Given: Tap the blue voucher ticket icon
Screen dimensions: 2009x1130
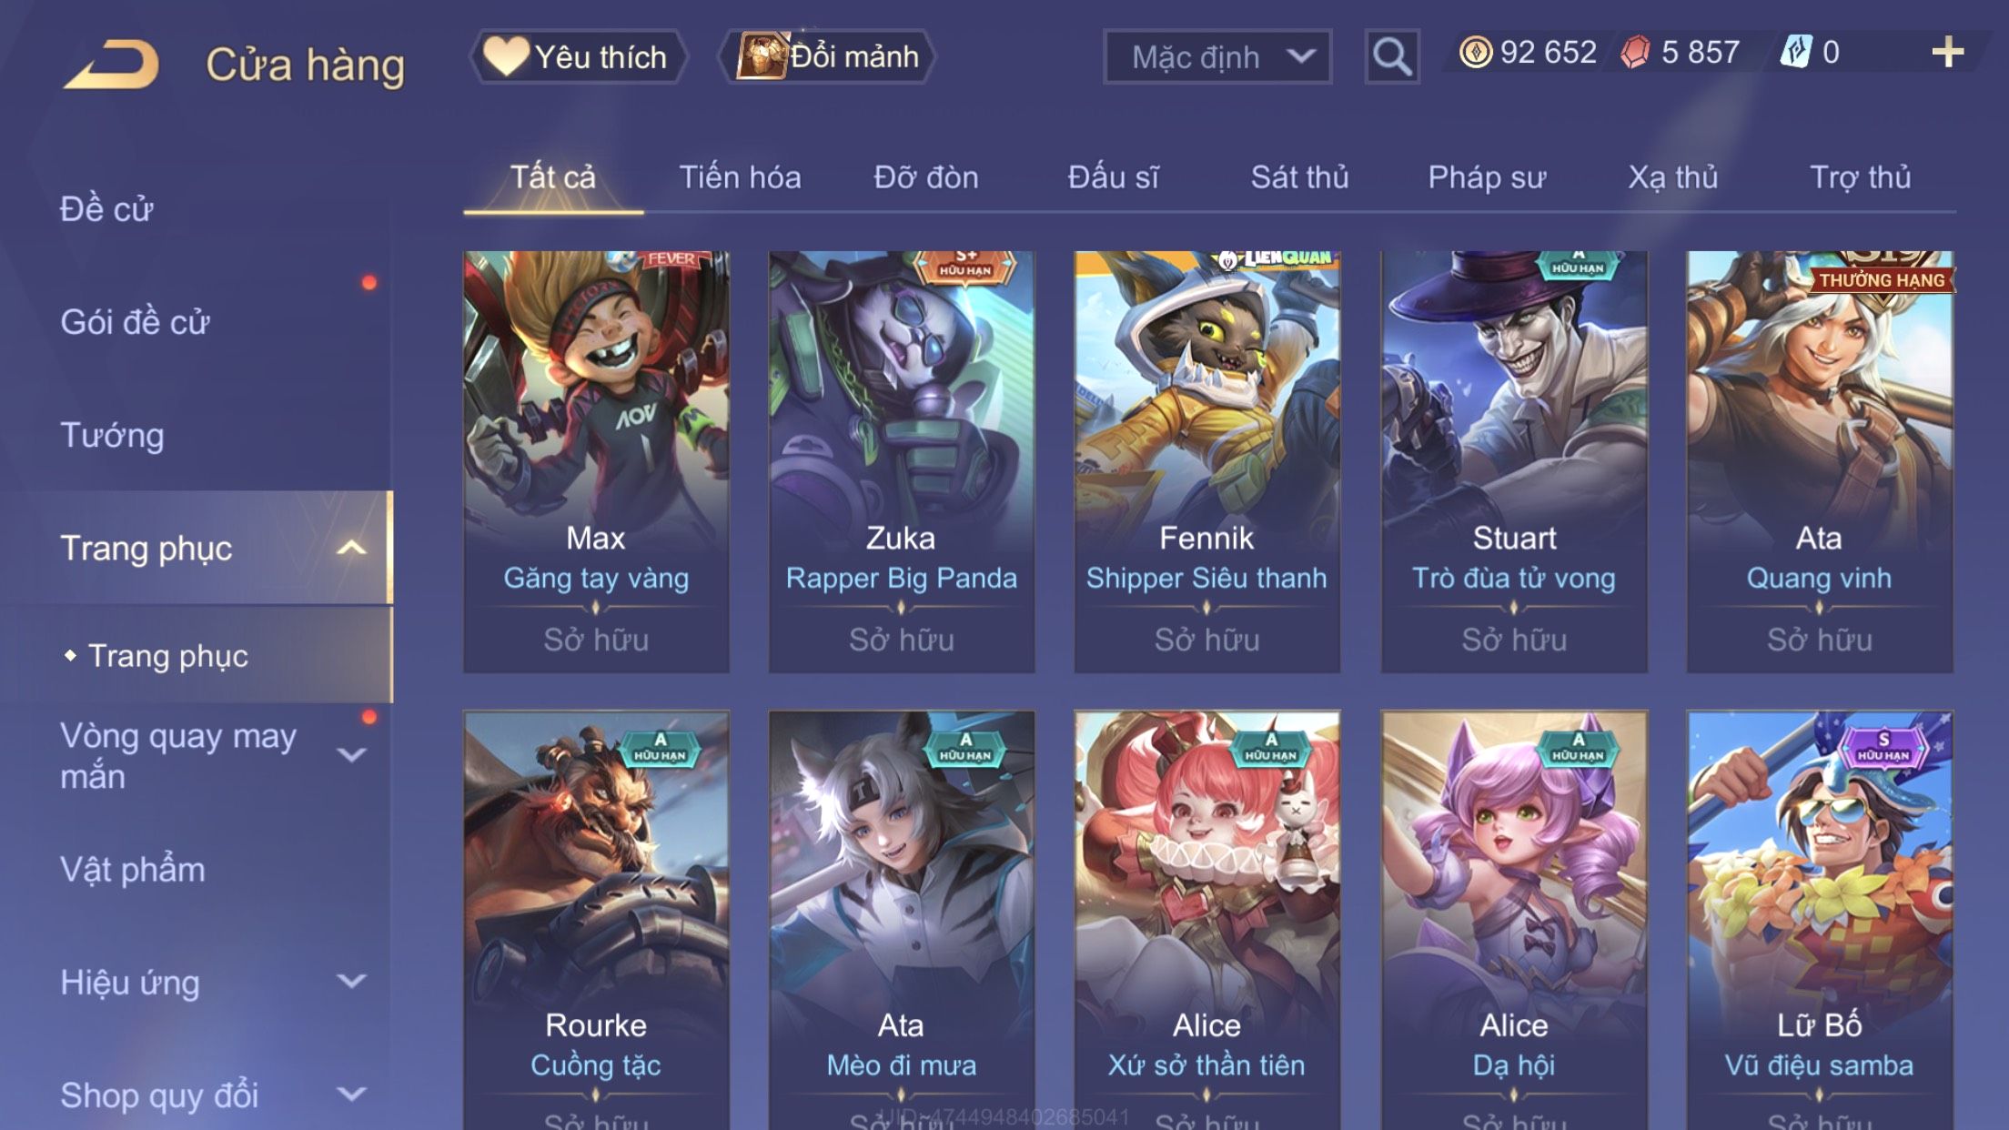Looking at the screenshot, I should pos(1795,52).
